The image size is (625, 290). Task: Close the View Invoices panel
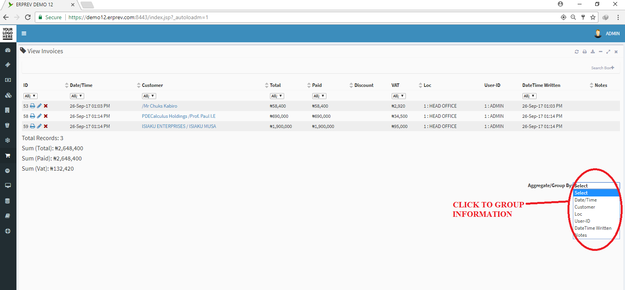(x=616, y=52)
